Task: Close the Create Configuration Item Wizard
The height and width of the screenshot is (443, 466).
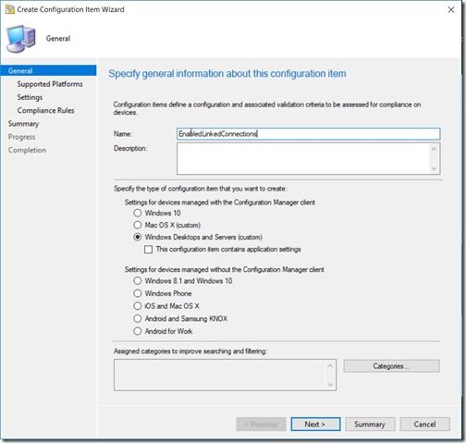Action: pyautogui.click(x=451, y=9)
